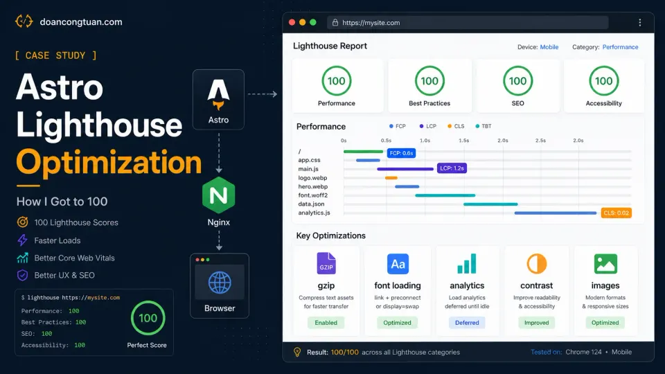Click the CLS: 0.02 marker label
Viewport: 665px width, 374px height.
617,213
